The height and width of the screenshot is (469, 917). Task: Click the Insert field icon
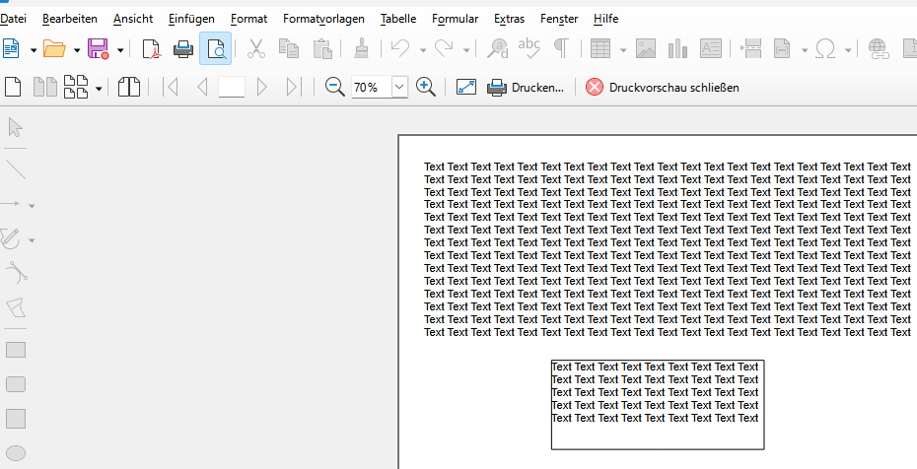(782, 49)
